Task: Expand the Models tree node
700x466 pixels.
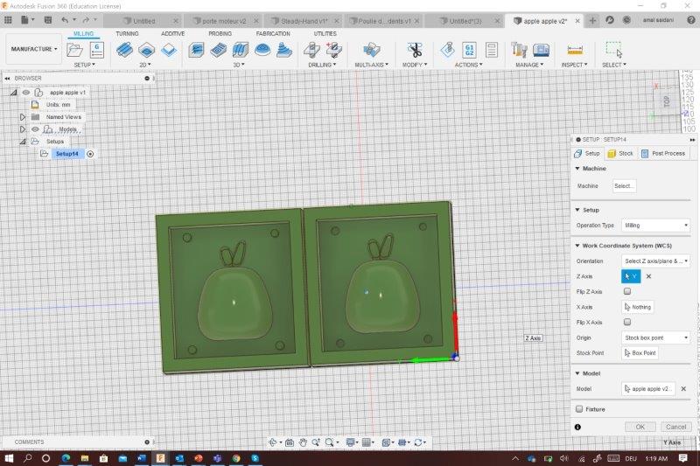Action: (x=23, y=129)
